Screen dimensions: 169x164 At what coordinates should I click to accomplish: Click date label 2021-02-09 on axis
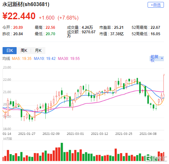51,134
